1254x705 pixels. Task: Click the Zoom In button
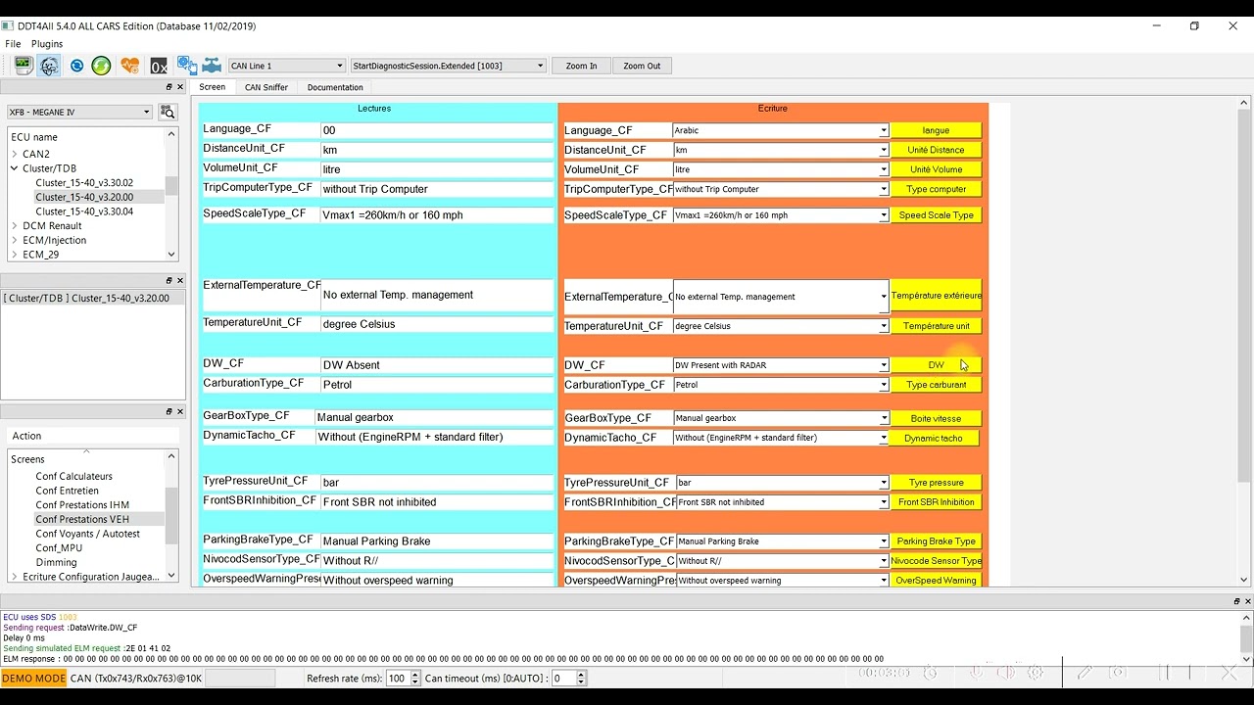point(581,66)
